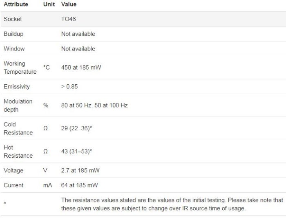
Task: Select the Hot Resistance label
Action: (x=18, y=152)
